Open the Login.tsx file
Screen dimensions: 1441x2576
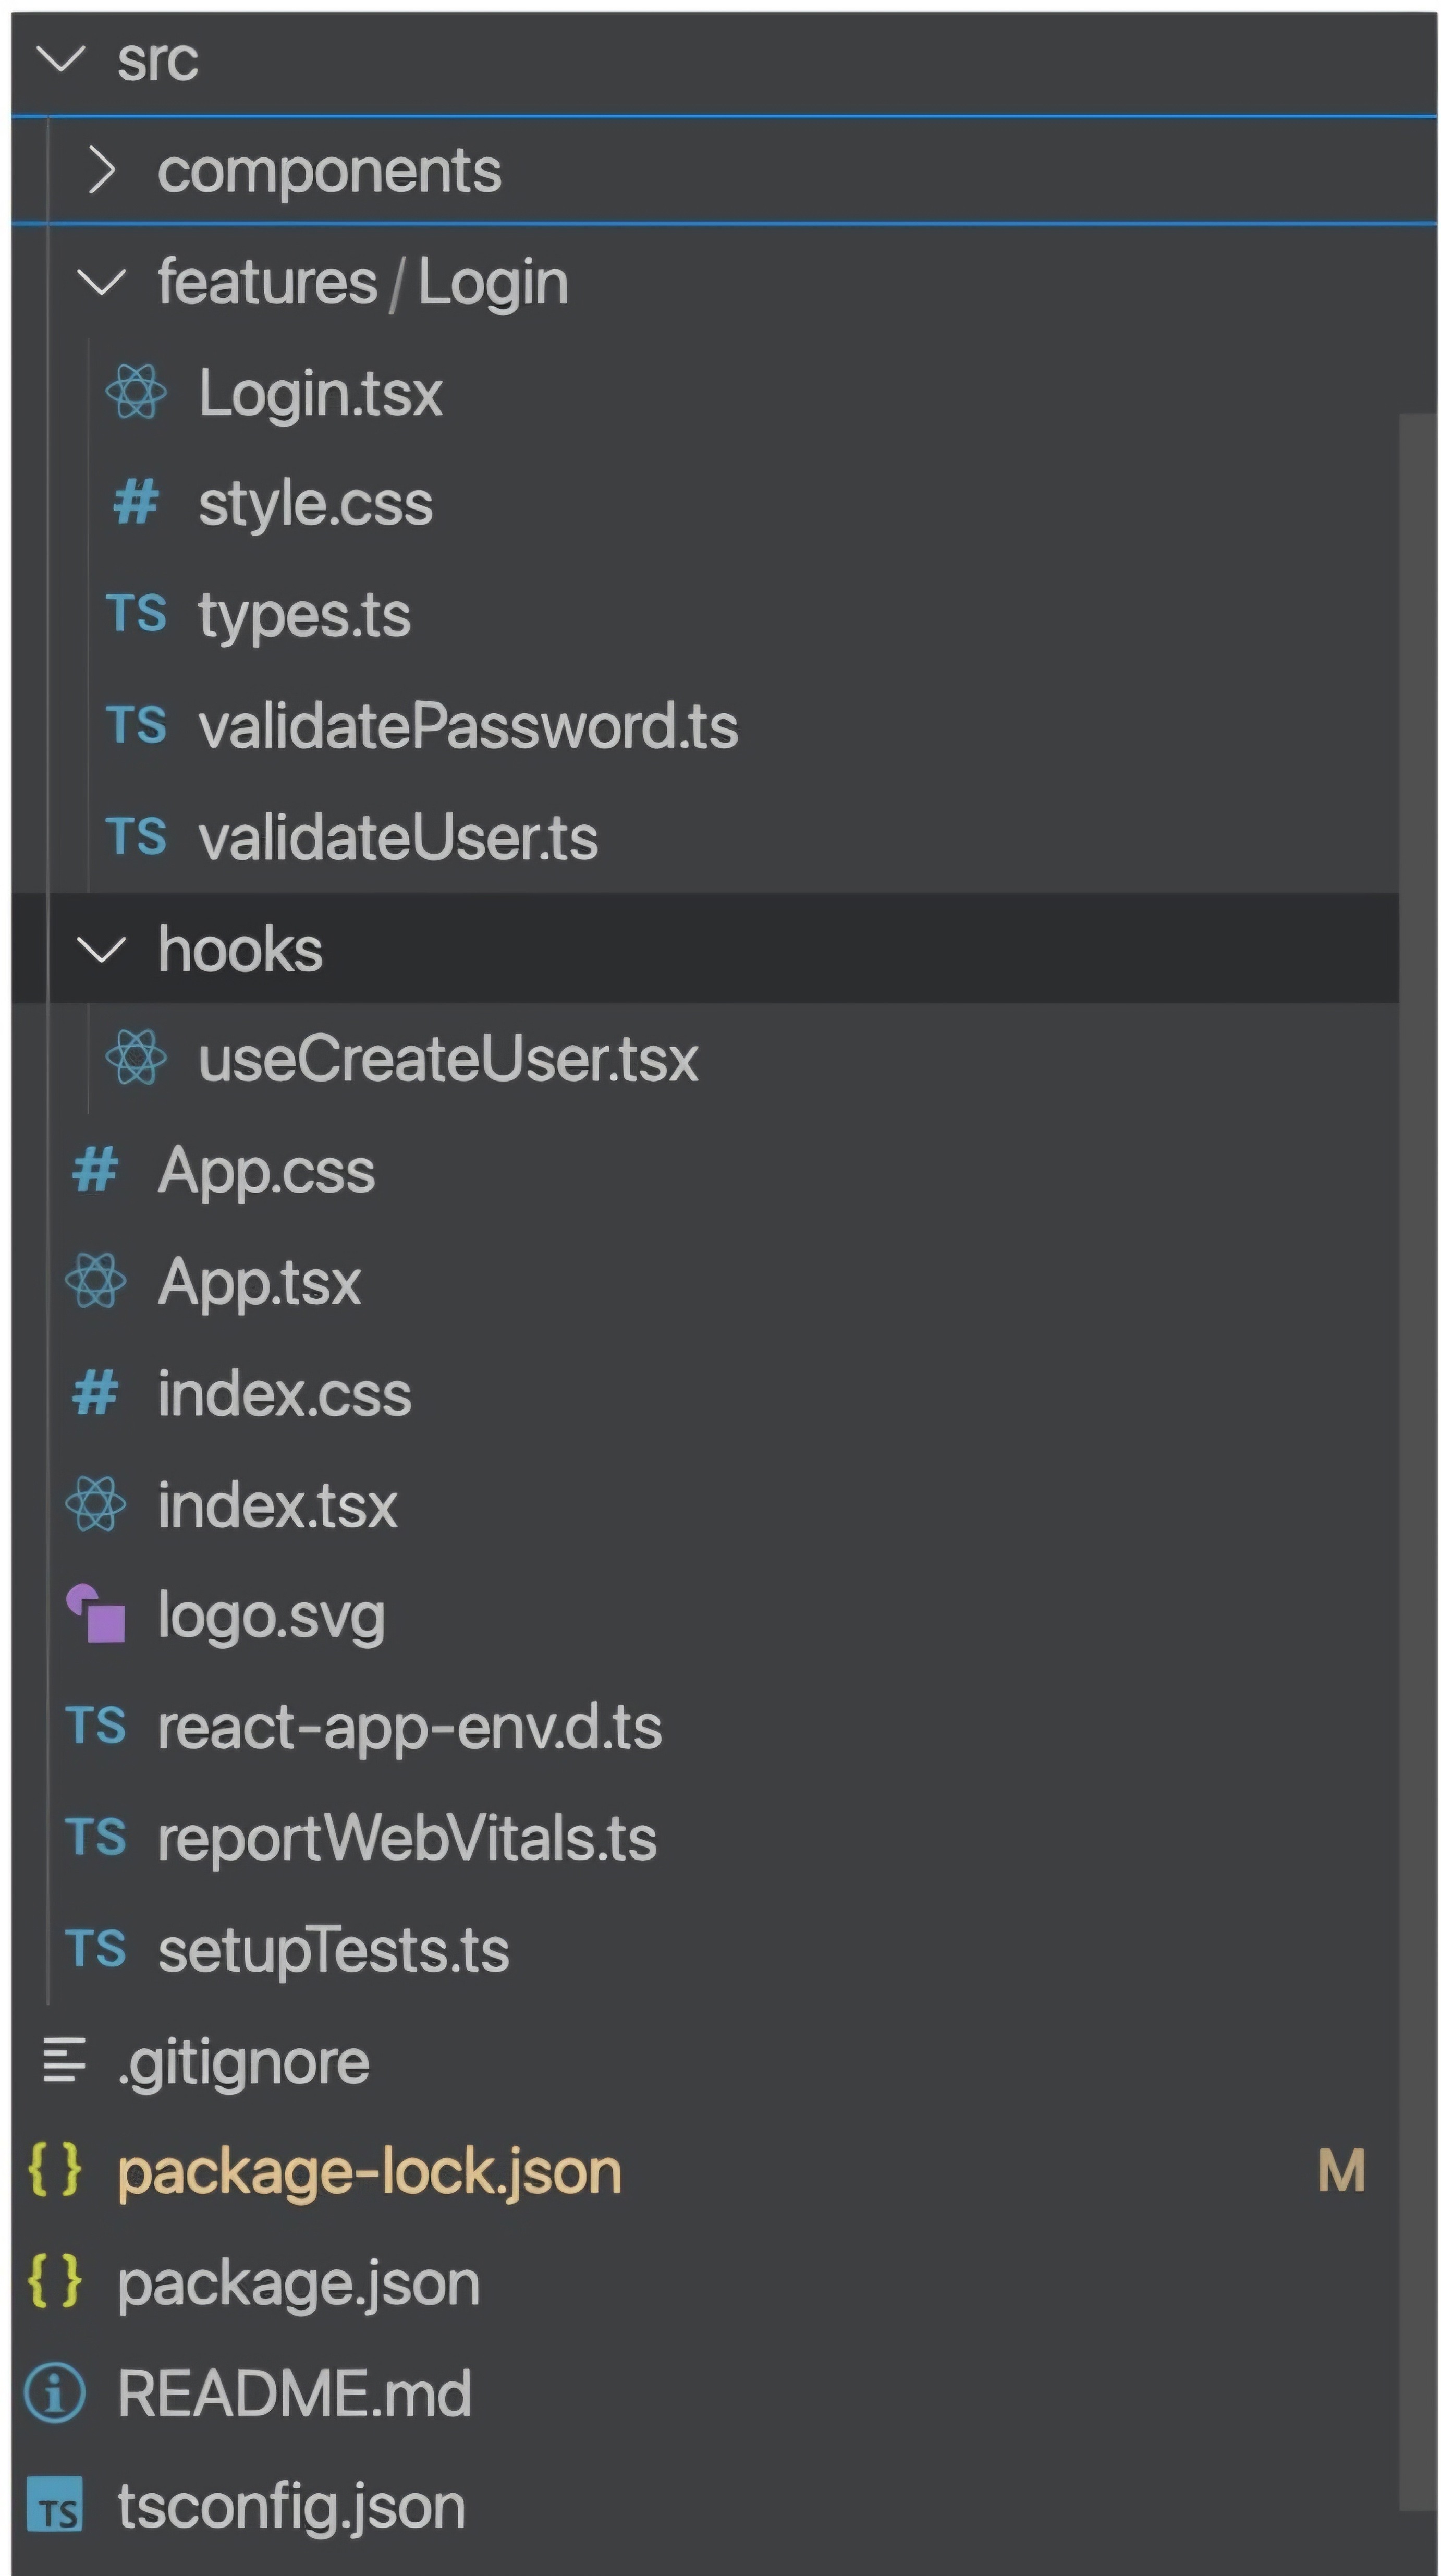tap(320, 394)
